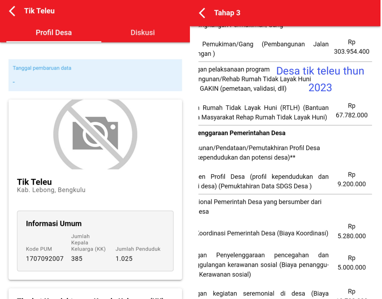Viewport: 382px width, 299px height.
Task: Open the Informasi Umum card heading
Action: tap(54, 223)
